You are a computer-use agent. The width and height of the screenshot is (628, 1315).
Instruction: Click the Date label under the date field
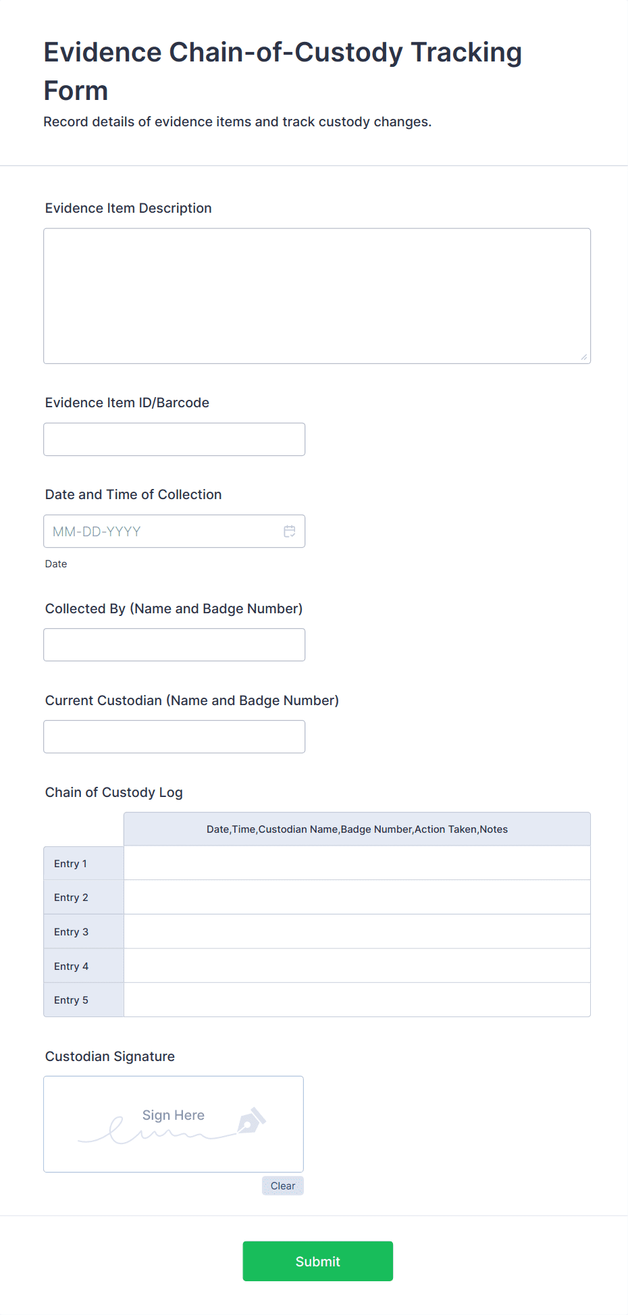point(55,563)
